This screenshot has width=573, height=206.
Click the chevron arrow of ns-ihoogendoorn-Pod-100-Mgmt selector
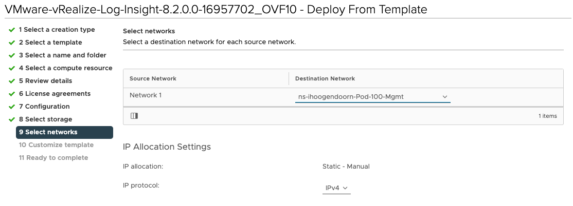[x=445, y=96]
